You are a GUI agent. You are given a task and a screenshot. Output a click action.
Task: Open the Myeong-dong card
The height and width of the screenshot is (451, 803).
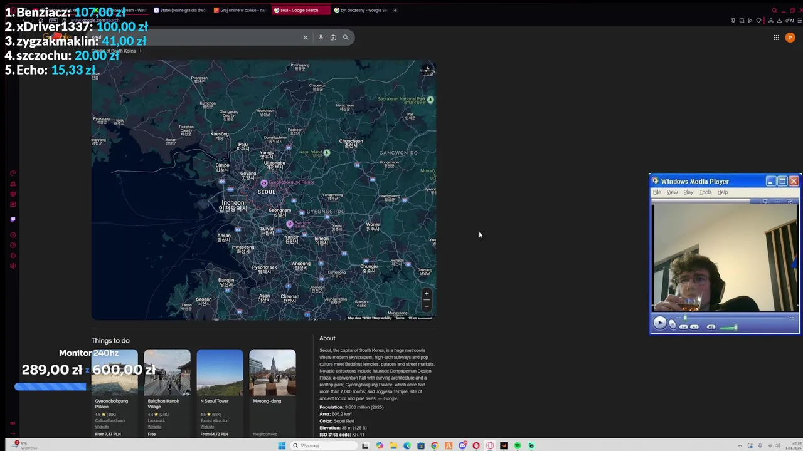pyautogui.click(x=272, y=392)
